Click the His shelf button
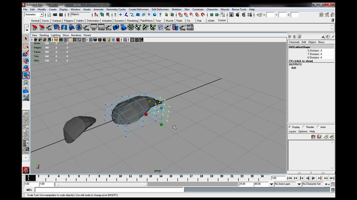Viewport: 357px width, 200px height. 168,27
